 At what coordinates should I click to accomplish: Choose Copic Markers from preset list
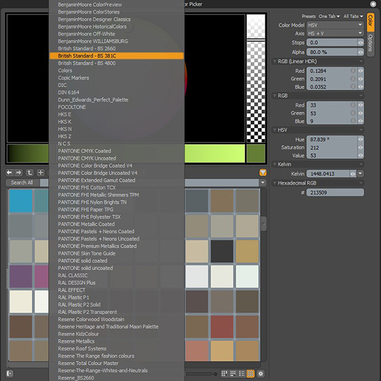(x=116, y=77)
